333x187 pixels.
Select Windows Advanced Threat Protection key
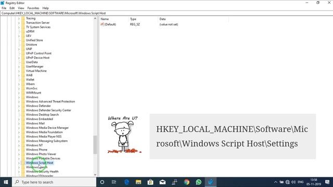coord(50,102)
